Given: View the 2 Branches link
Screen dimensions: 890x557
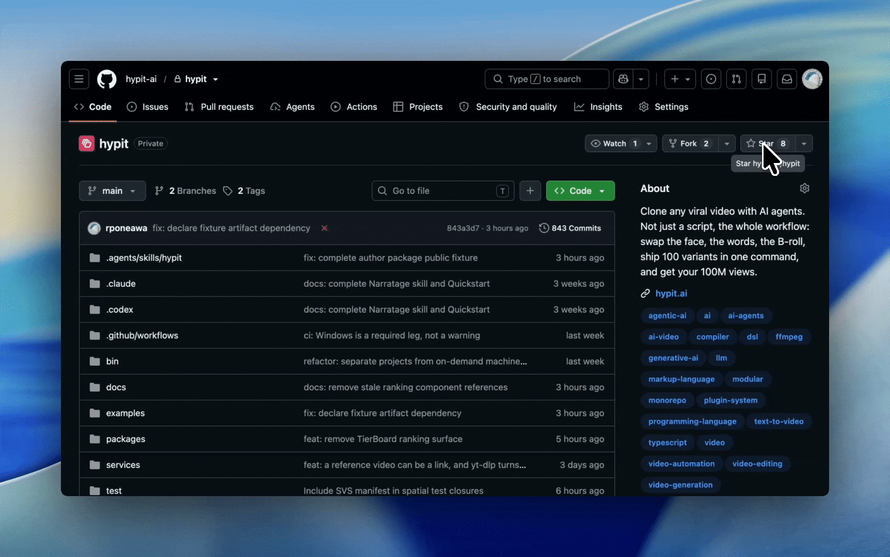Looking at the screenshot, I should [185, 191].
